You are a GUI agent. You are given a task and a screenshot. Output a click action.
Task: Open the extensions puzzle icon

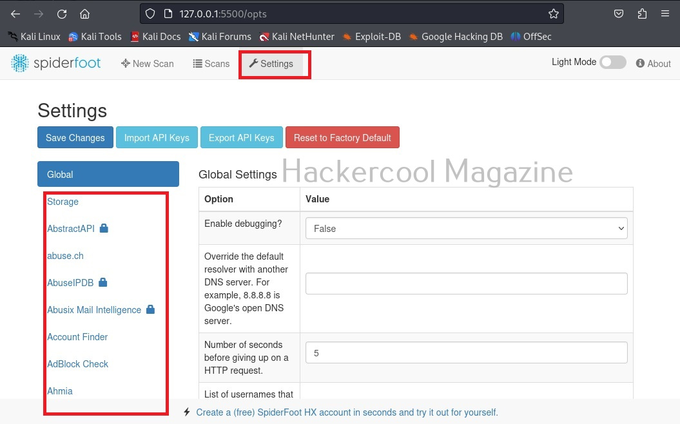tap(642, 14)
